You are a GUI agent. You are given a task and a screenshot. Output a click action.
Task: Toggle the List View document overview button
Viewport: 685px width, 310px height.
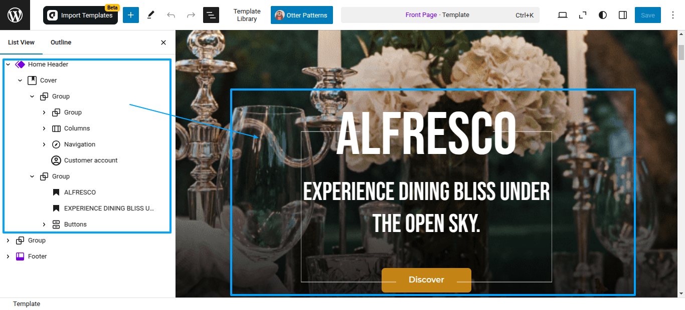211,15
